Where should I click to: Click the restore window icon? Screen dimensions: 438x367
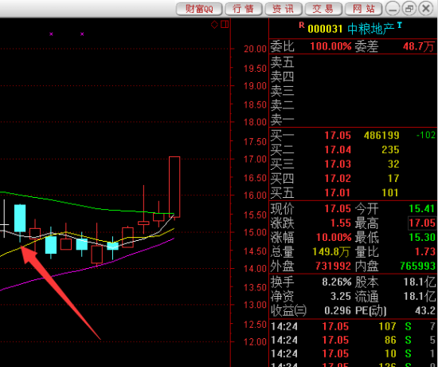(409, 9)
